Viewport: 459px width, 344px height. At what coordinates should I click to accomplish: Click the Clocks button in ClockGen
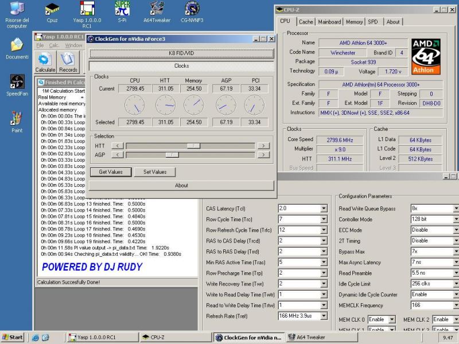click(x=181, y=66)
